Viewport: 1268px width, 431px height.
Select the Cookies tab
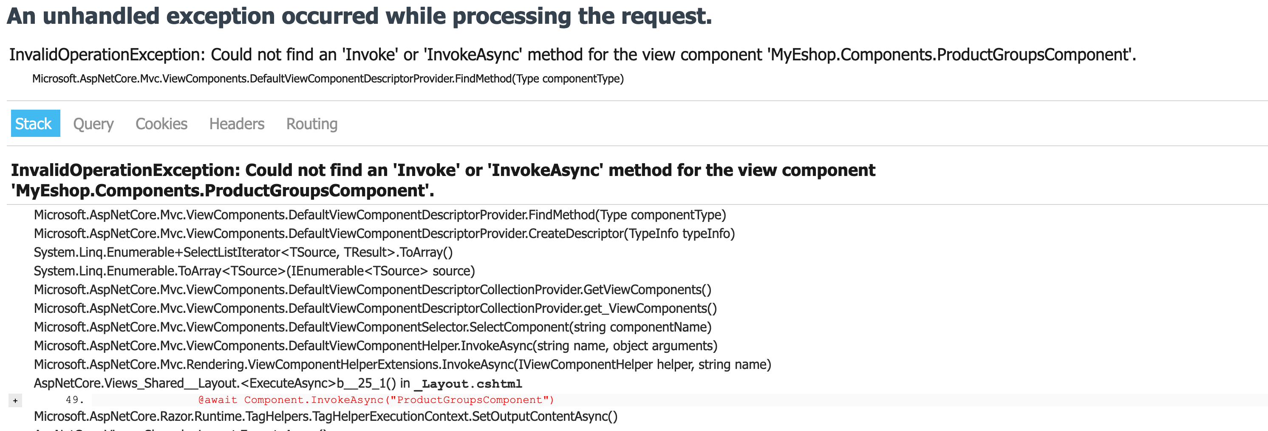pos(161,124)
